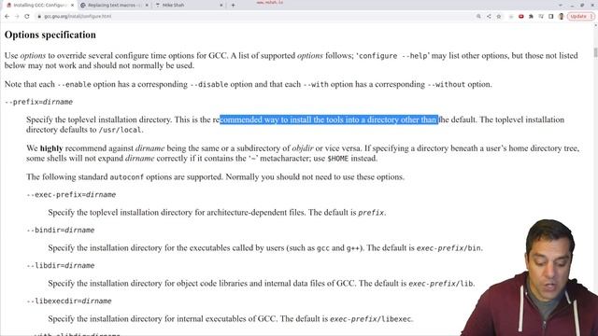This screenshot has width=598, height=336.
Task: Open a new browser tab
Action: (233, 6)
